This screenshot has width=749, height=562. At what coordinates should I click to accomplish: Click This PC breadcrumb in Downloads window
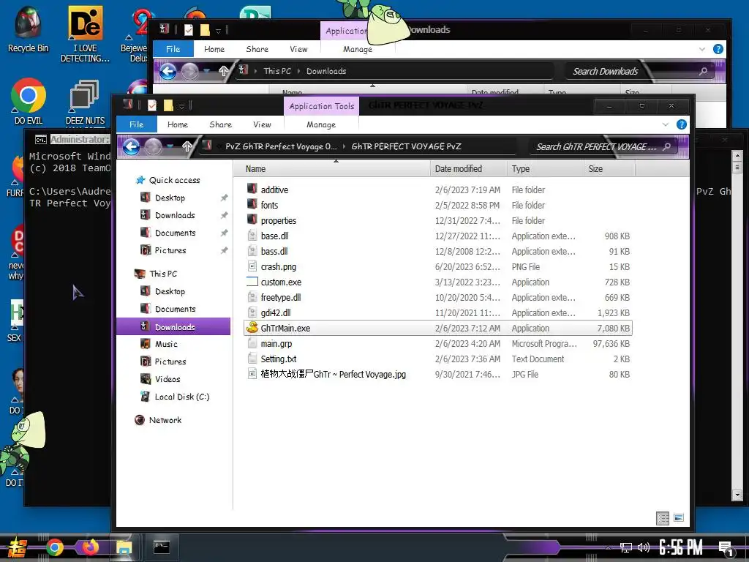pos(277,71)
